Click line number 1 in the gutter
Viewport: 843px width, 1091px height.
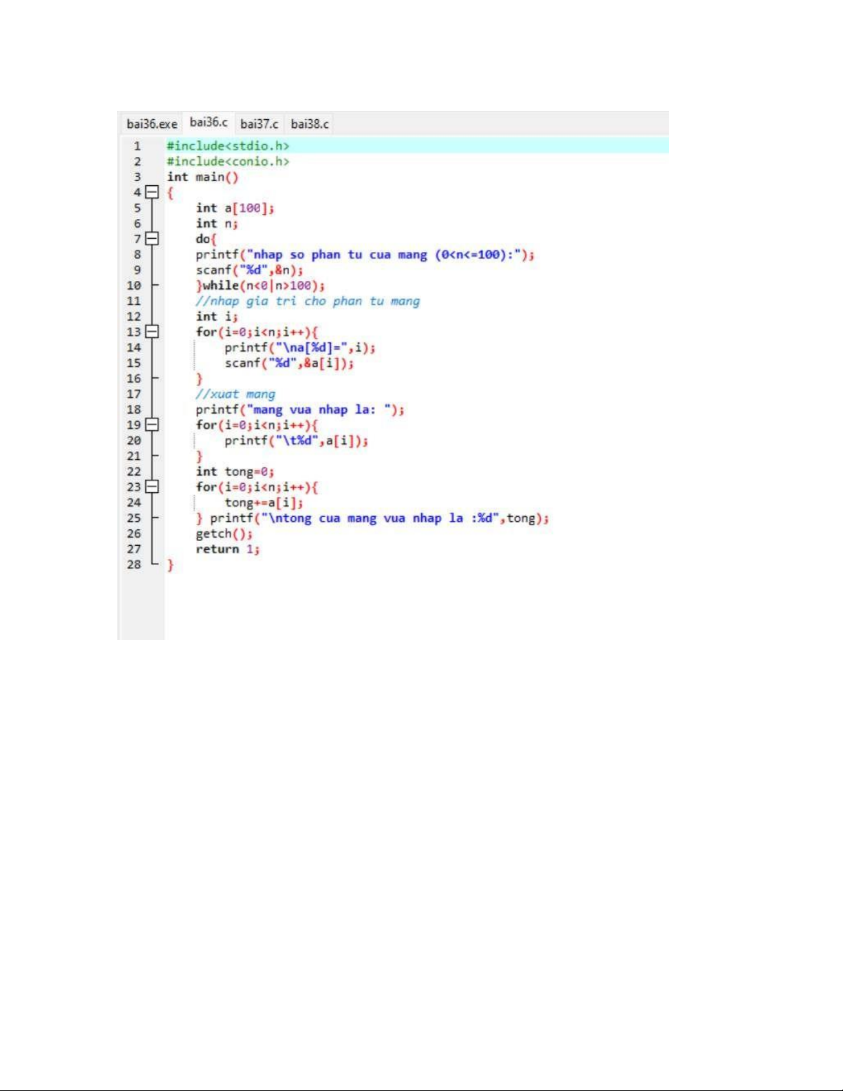tap(137, 146)
